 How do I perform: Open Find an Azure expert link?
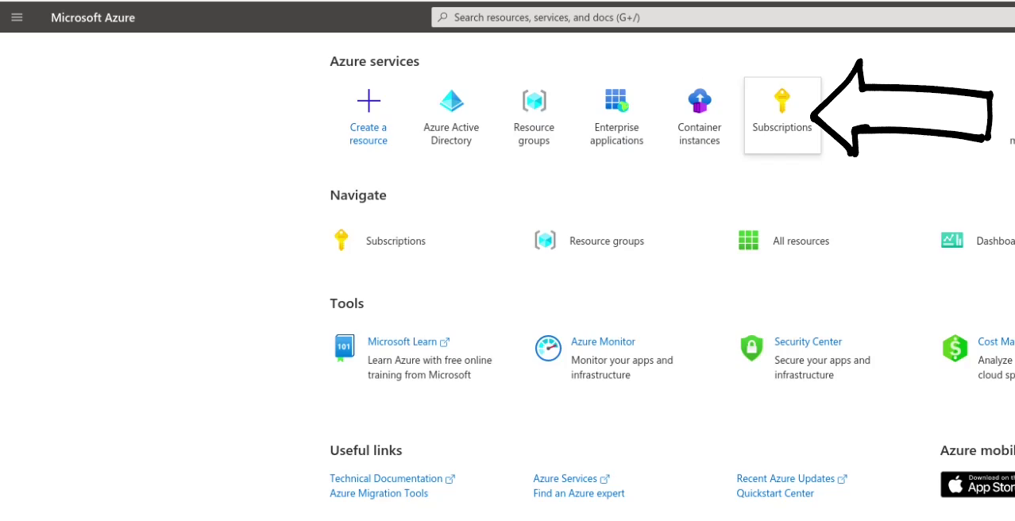579,494
